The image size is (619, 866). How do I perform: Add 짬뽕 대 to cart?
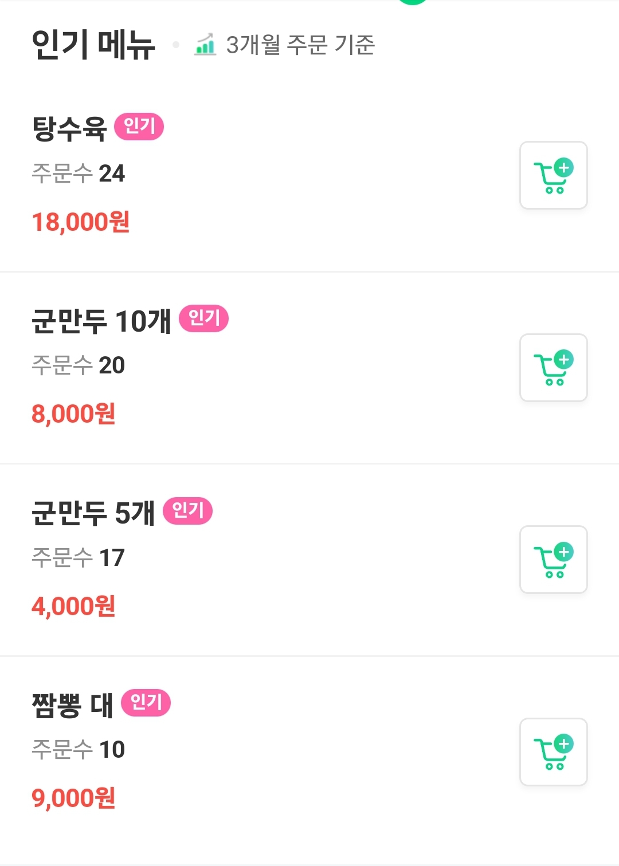(x=553, y=751)
